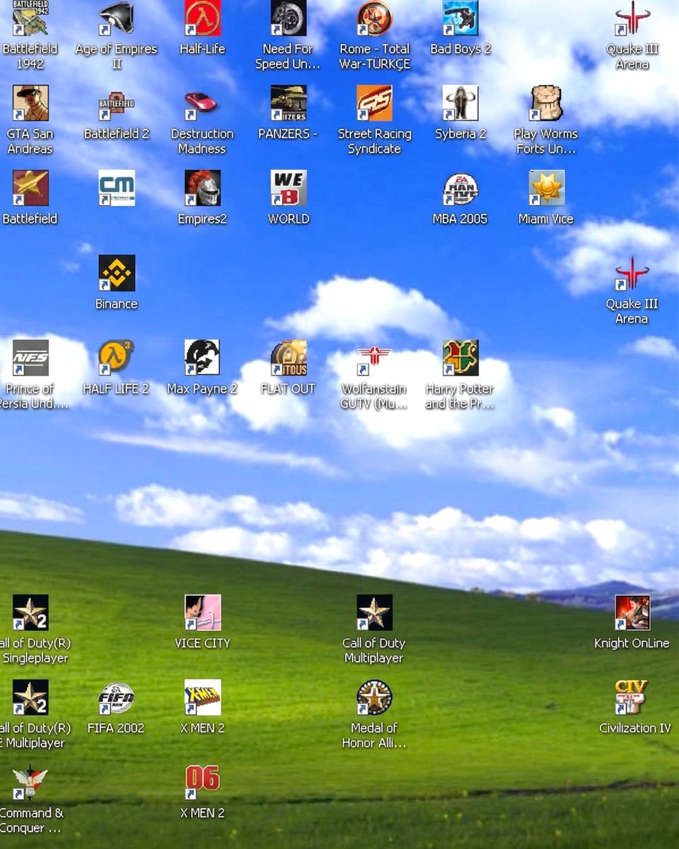Select X MEN 2 with X-Men logo
The width and height of the screenshot is (679, 849).
coord(202,698)
